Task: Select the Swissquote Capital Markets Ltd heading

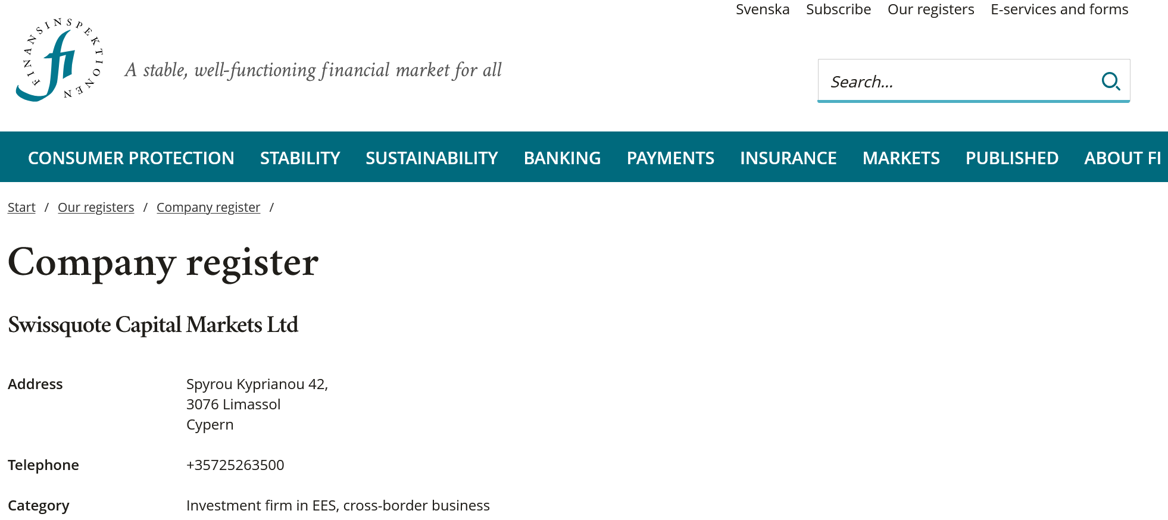Action: [x=153, y=325]
